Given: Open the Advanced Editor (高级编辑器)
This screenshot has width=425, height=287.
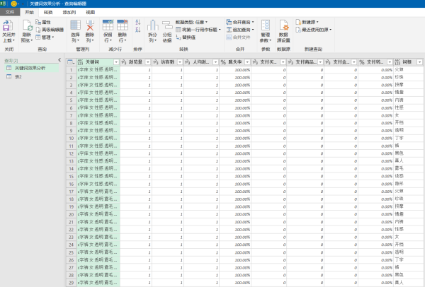Looking at the screenshot, I should pyautogui.click(x=50, y=30).
